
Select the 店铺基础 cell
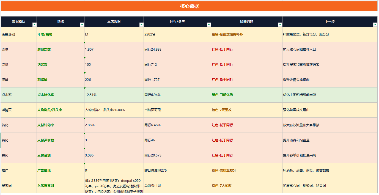(19, 35)
